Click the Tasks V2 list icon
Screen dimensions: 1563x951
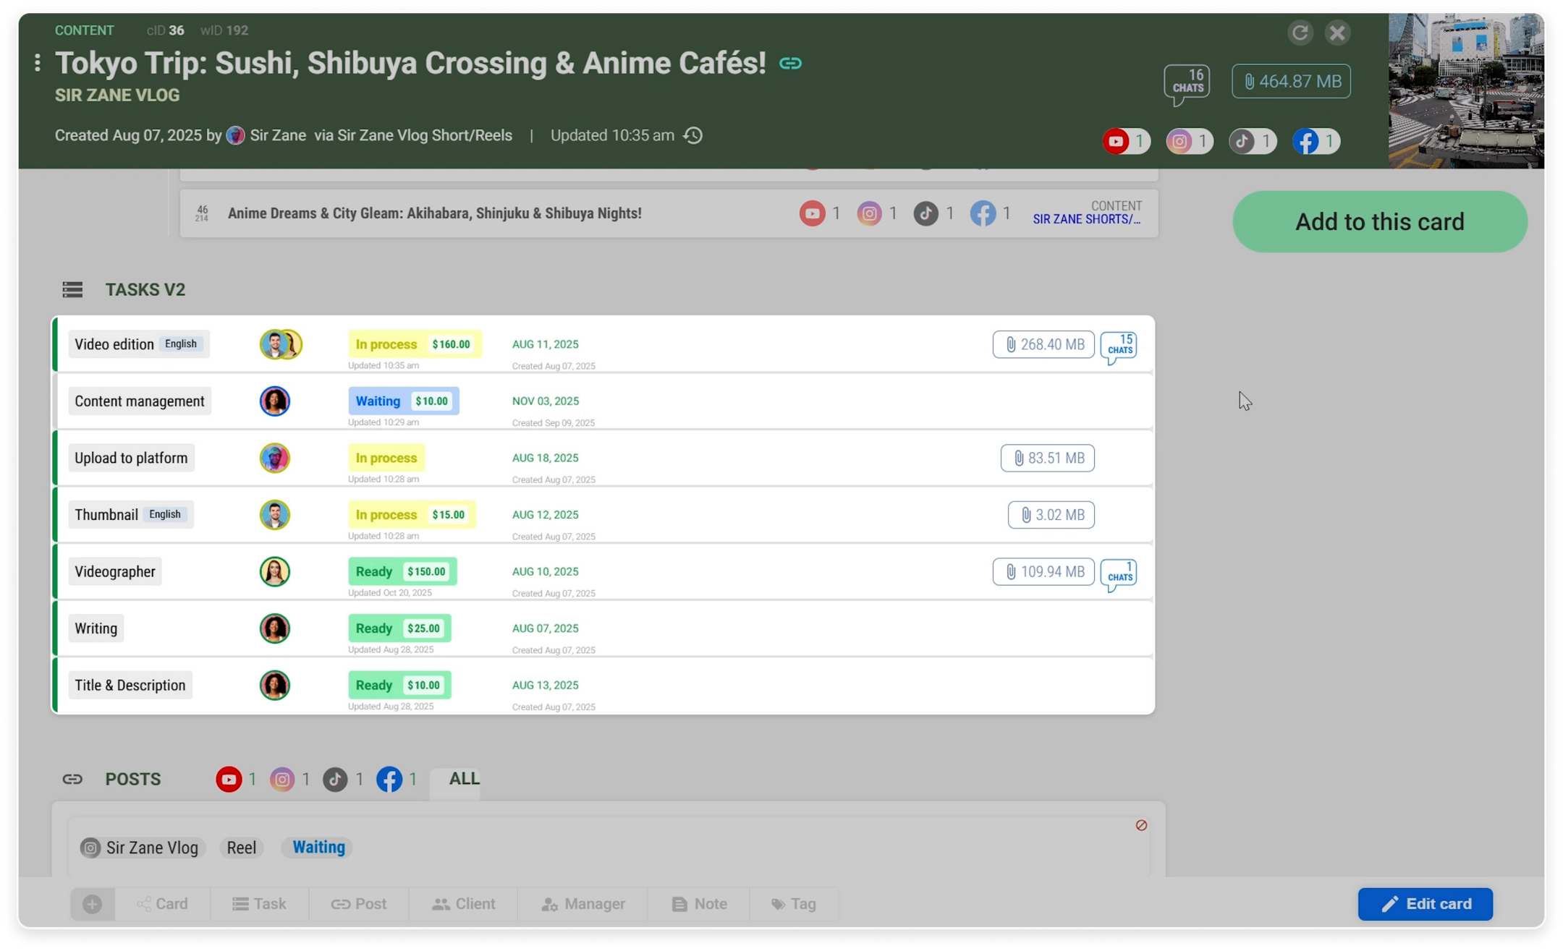click(x=72, y=290)
